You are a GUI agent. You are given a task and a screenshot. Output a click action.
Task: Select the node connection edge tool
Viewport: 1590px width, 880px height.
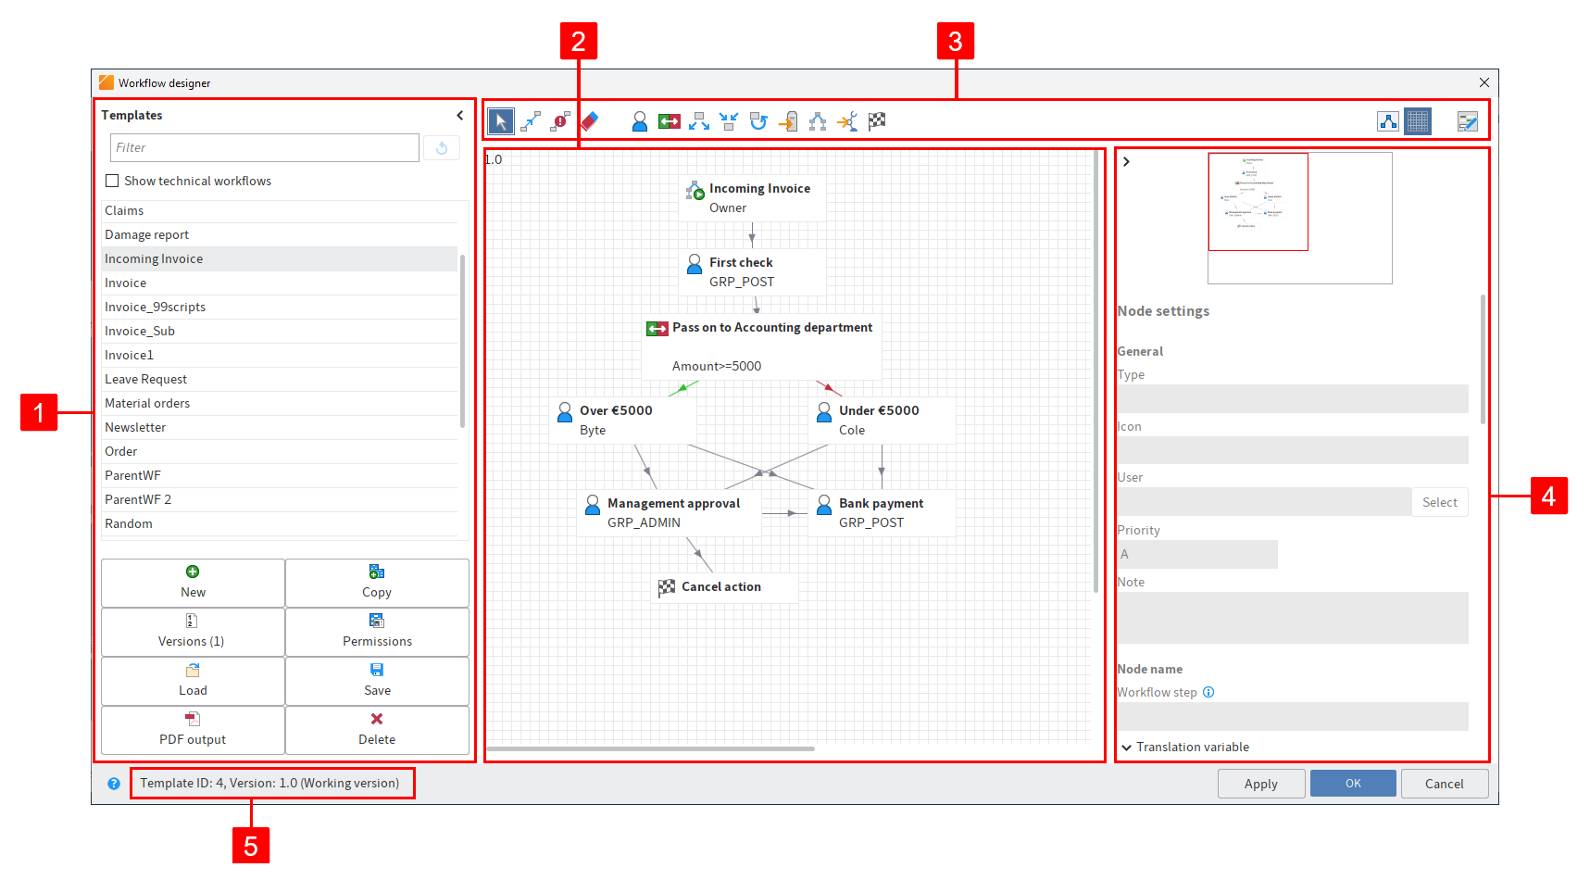pyautogui.click(x=531, y=120)
